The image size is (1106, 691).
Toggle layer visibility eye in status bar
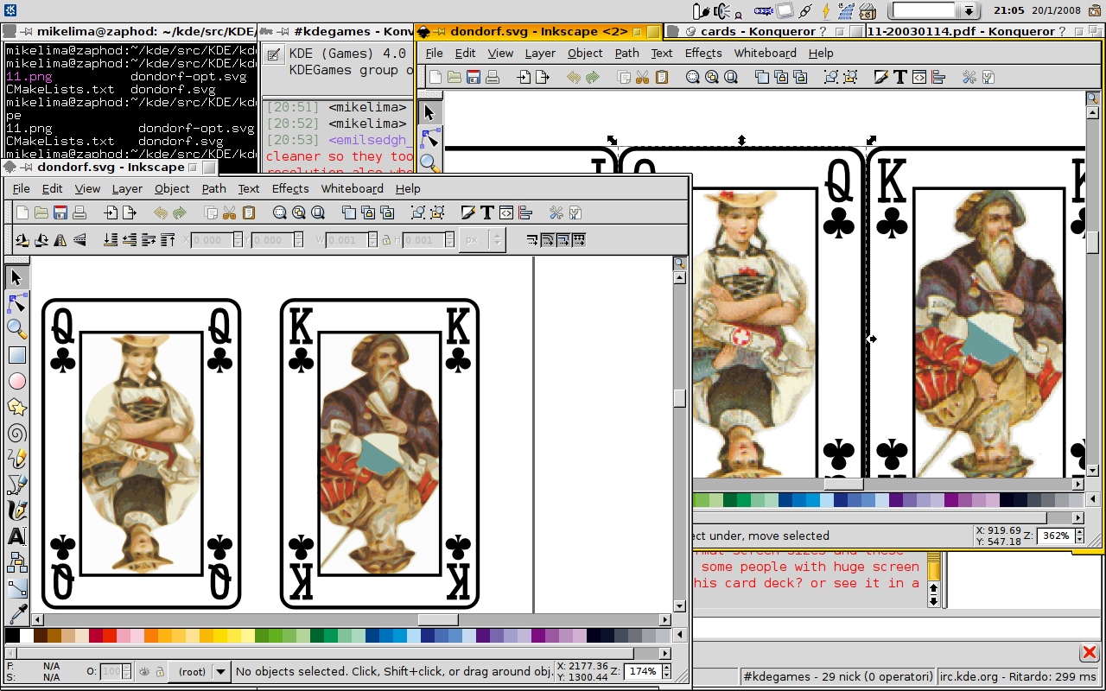pyautogui.click(x=144, y=671)
